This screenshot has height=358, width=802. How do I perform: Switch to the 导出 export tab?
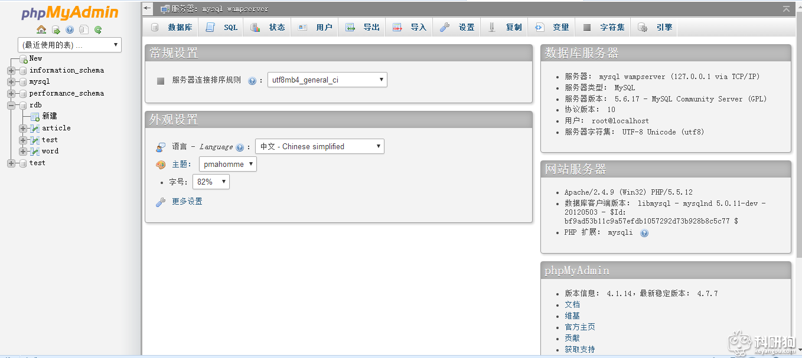click(362, 27)
